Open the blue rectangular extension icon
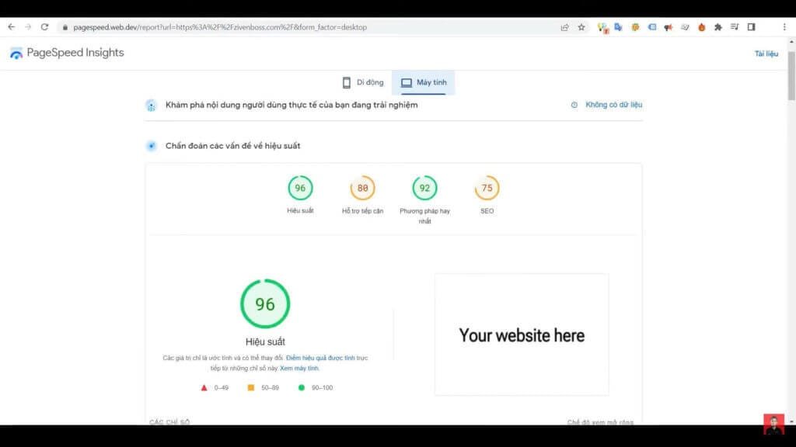This screenshot has height=447, width=796. pyautogui.click(x=652, y=27)
